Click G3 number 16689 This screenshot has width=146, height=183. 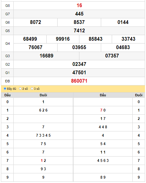pyautogui.click(x=46, y=56)
